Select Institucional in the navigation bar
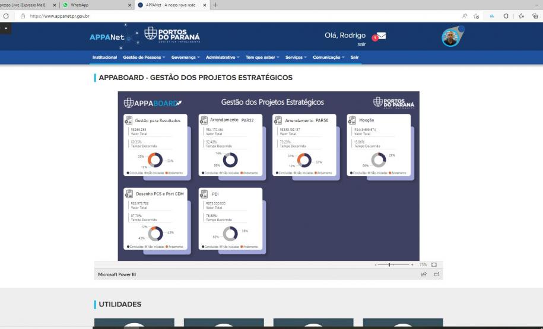Image resolution: width=543 pixels, height=329 pixels. click(104, 58)
